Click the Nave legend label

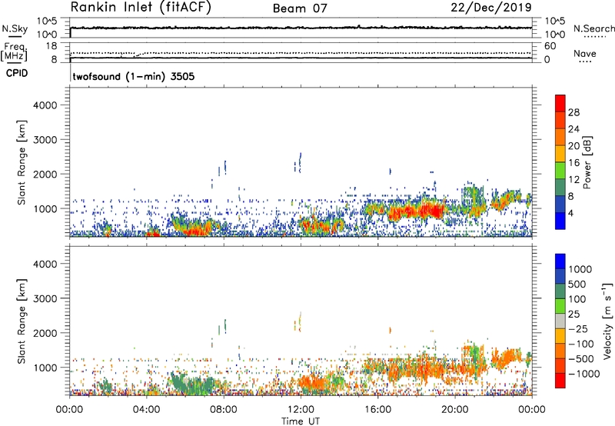[585, 54]
